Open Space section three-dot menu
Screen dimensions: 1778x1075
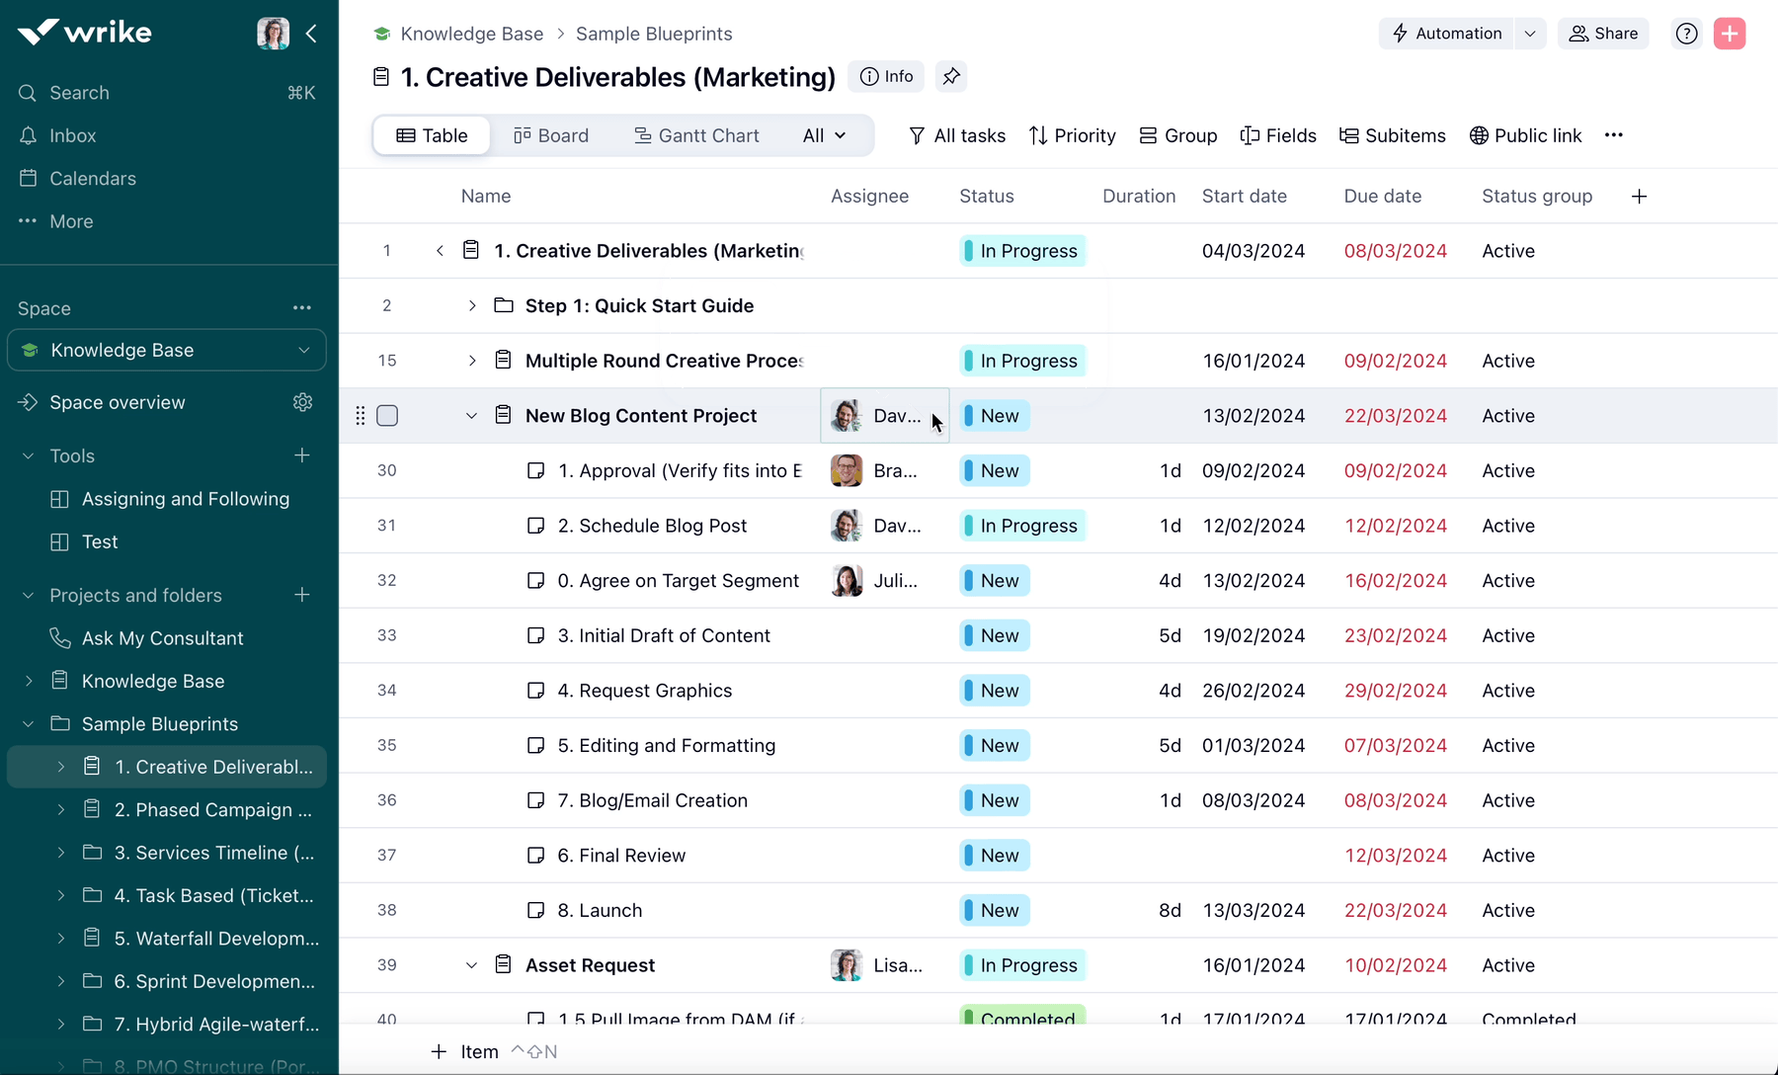[302, 308]
